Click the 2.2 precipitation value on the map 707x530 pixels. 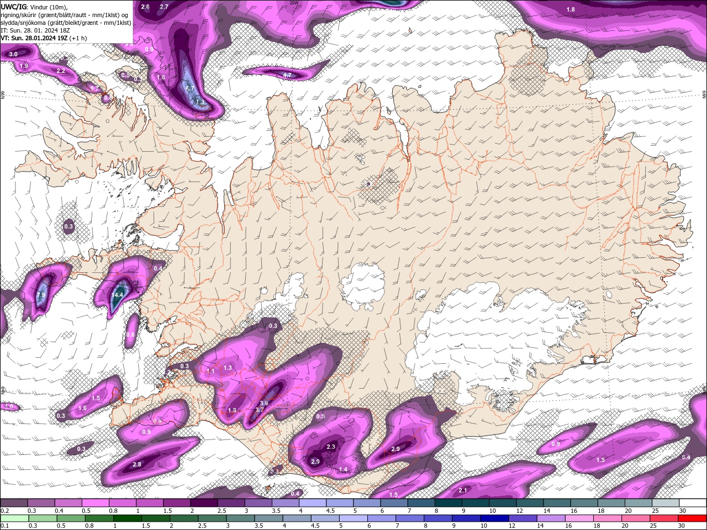61,71
